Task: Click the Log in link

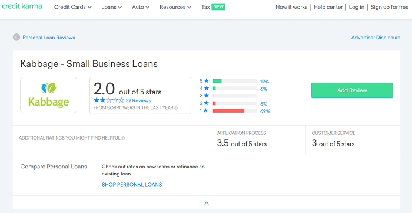Action: 357,7
